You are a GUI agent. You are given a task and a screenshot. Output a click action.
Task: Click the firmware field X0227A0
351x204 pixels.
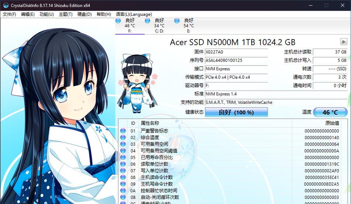(x=236, y=52)
